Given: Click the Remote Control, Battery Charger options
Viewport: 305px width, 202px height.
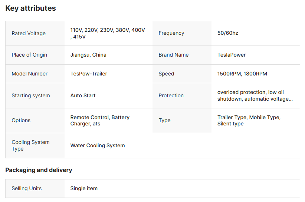Looking at the screenshot, I should (100, 120).
